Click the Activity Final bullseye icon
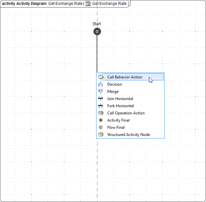 coord(101,120)
